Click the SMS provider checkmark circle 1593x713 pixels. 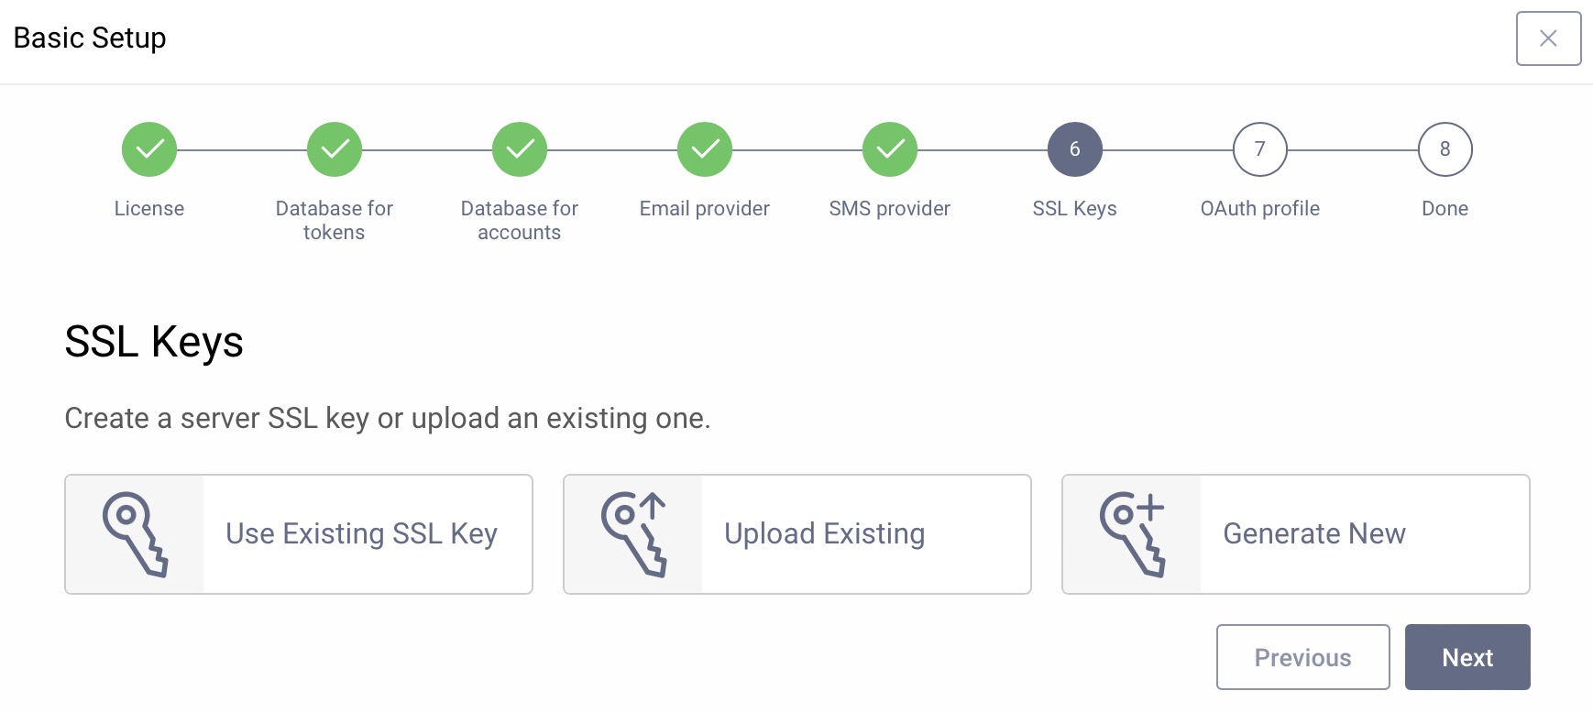click(x=890, y=149)
